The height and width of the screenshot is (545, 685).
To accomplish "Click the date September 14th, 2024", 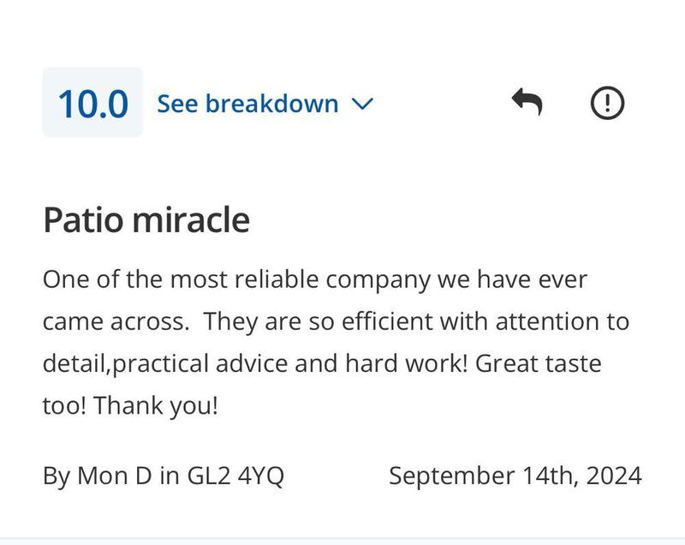I will click(x=515, y=476).
